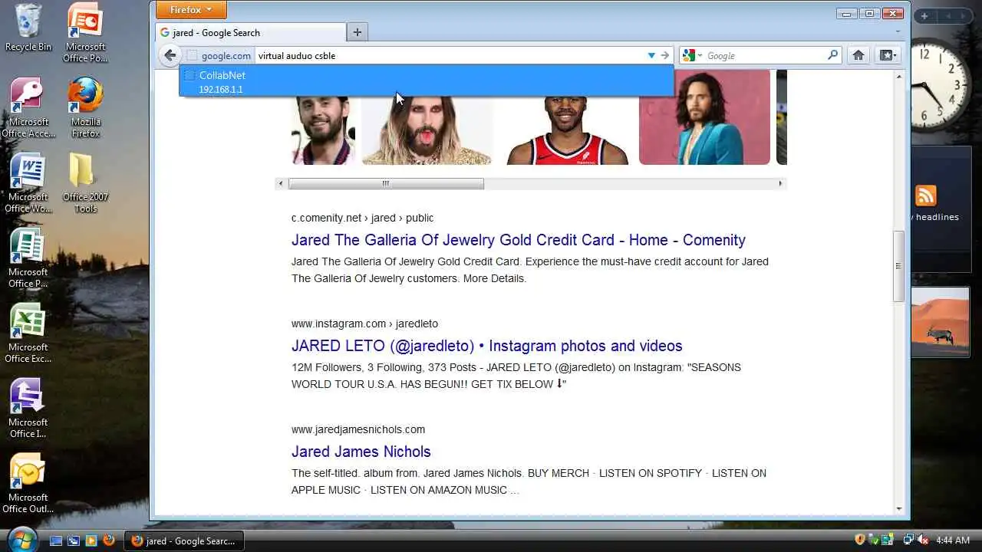
Task: Select Microsoft Office Access desktop shortcut
Action: click(x=28, y=107)
